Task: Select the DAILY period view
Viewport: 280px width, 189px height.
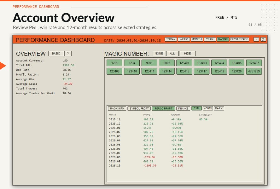Action: [219, 108]
